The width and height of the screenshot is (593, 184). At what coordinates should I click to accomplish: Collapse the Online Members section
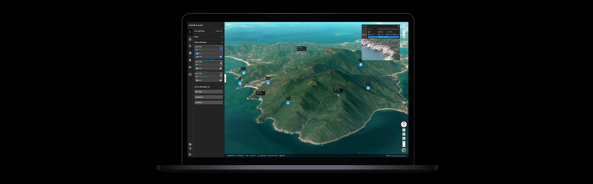(222, 87)
